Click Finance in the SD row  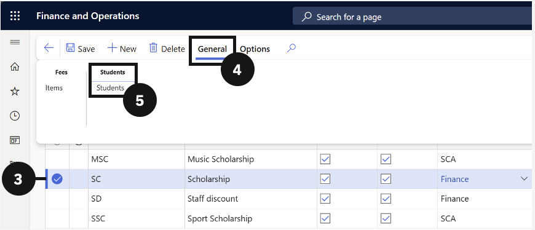(454, 199)
